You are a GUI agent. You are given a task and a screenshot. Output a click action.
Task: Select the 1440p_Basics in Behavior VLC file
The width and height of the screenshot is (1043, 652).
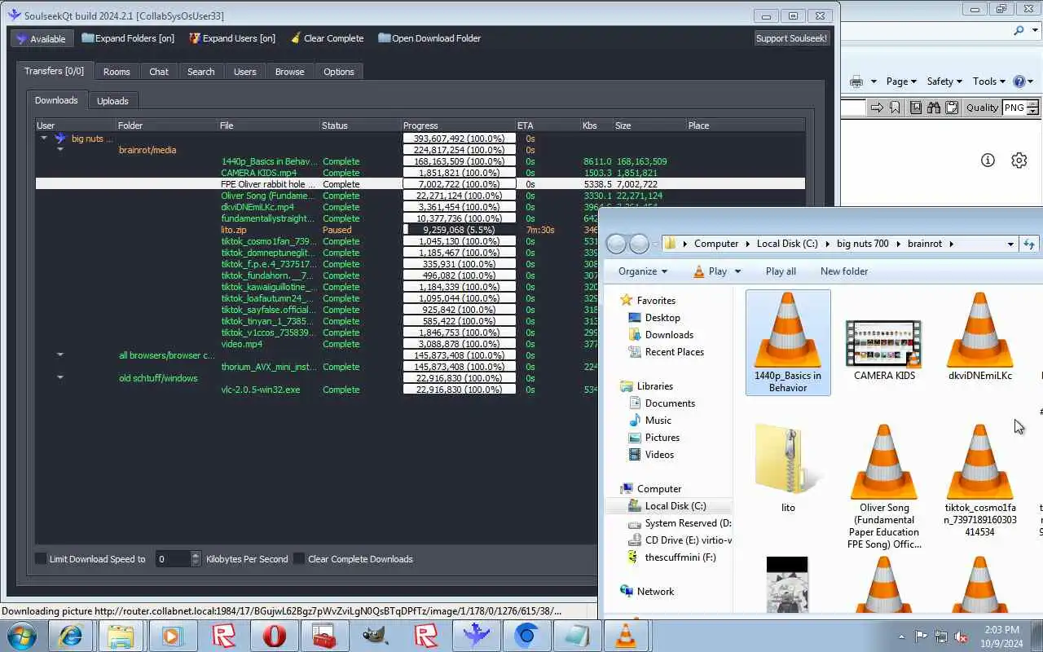[x=788, y=342]
